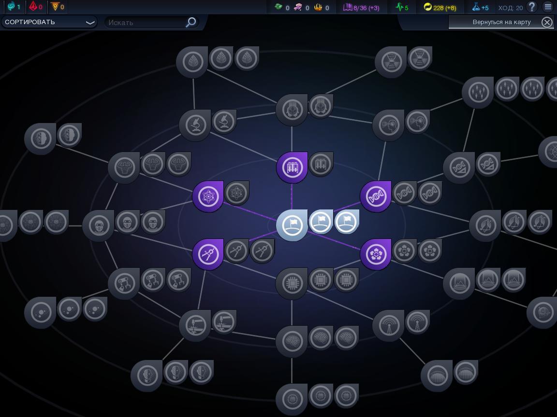Click the red Purity affinity icon

33,6
